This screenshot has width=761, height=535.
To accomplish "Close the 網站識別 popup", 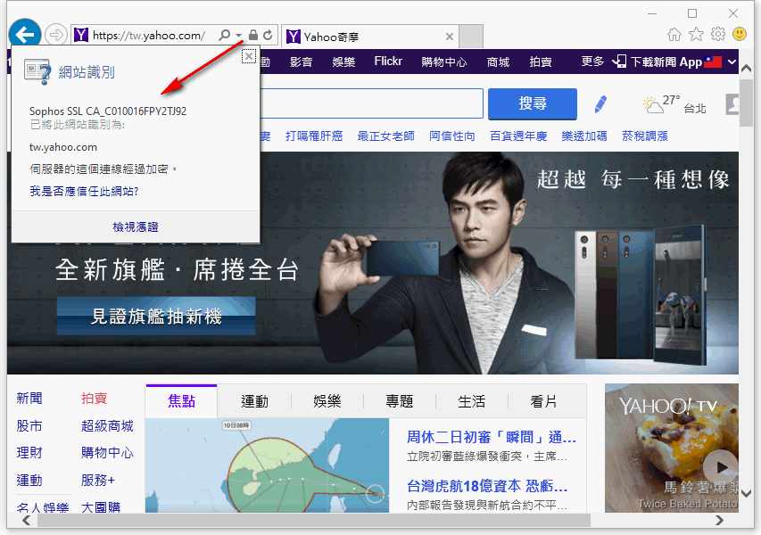I will [x=249, y=57].
